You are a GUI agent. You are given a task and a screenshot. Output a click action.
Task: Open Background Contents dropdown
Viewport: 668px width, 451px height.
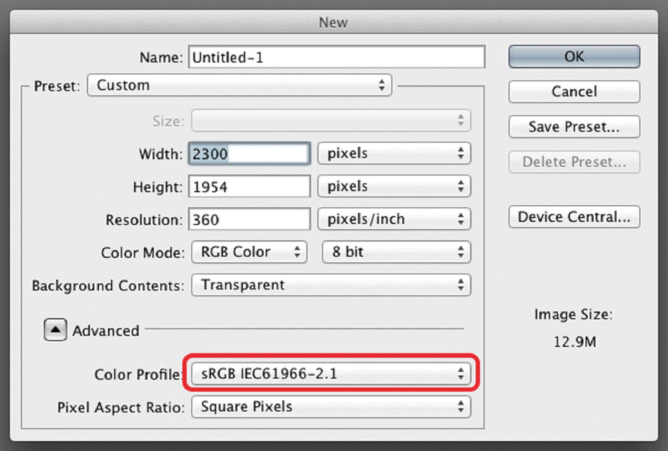point(331,285)
